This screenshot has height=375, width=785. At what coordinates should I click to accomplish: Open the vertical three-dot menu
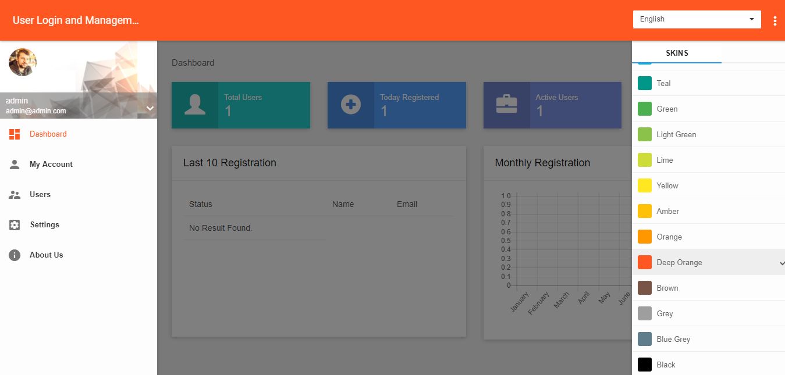(775, 21)
